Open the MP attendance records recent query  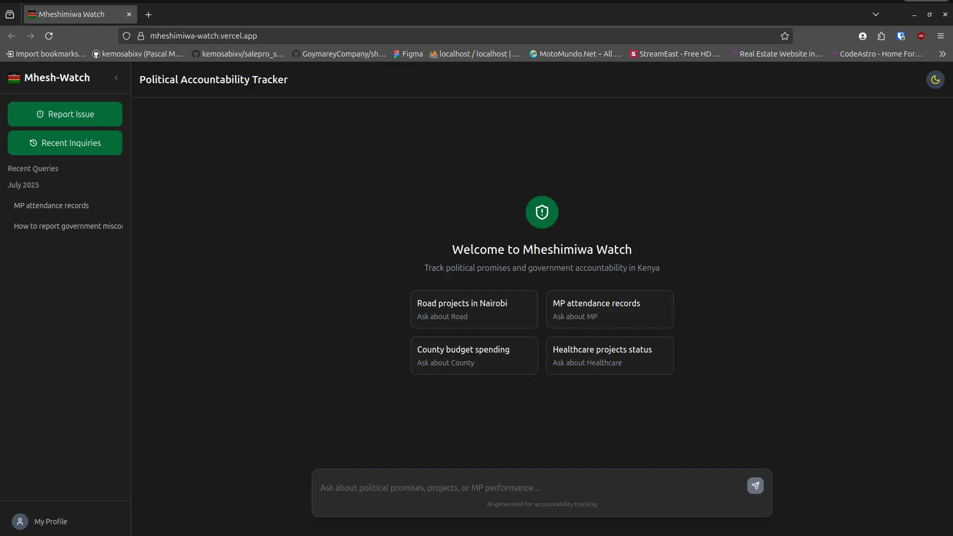click(51, 206)
